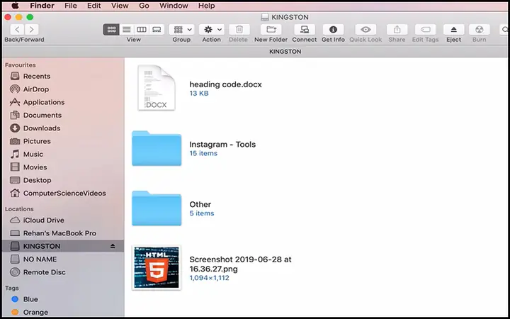Click the Other folder name
Screen dimensions: 510x319
click(200, 204)
